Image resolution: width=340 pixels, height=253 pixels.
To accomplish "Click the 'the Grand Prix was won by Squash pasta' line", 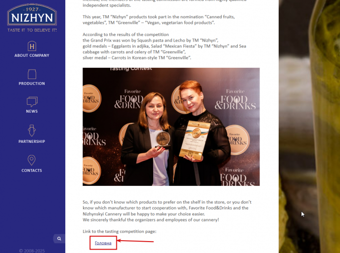I will pyautogui.click(x=151, y=41).
